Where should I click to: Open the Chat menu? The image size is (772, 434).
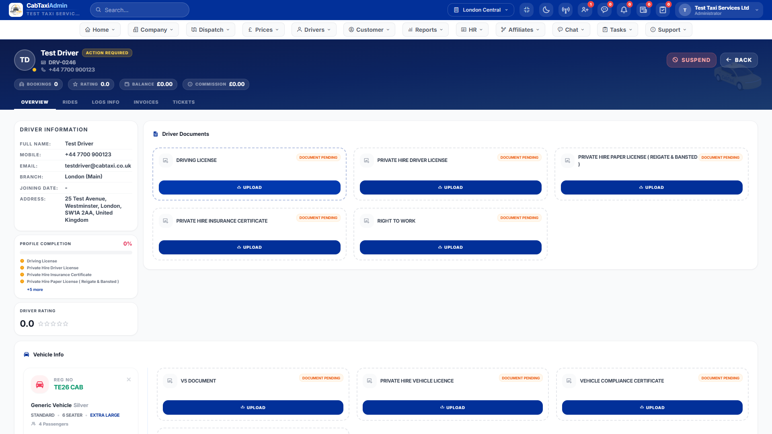[x=571, y=29]
